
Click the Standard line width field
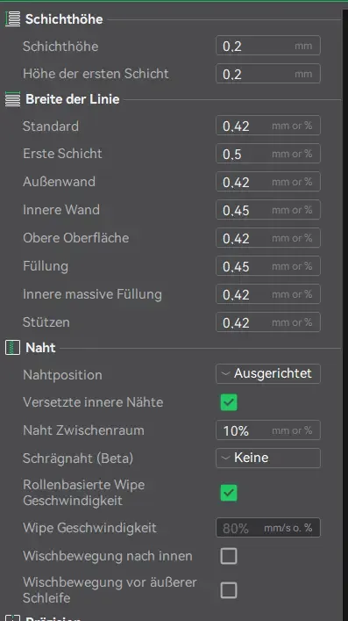pos(268,126)
